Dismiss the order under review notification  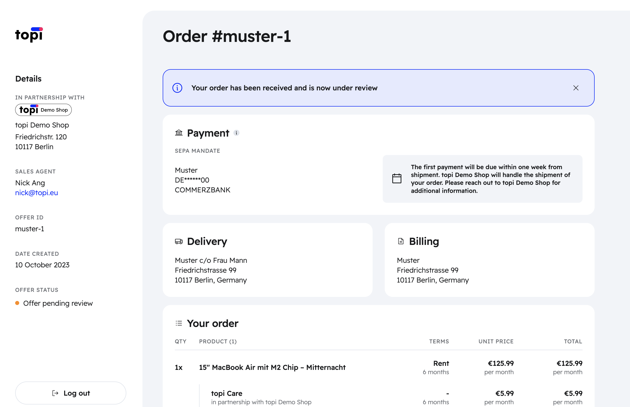575,88
